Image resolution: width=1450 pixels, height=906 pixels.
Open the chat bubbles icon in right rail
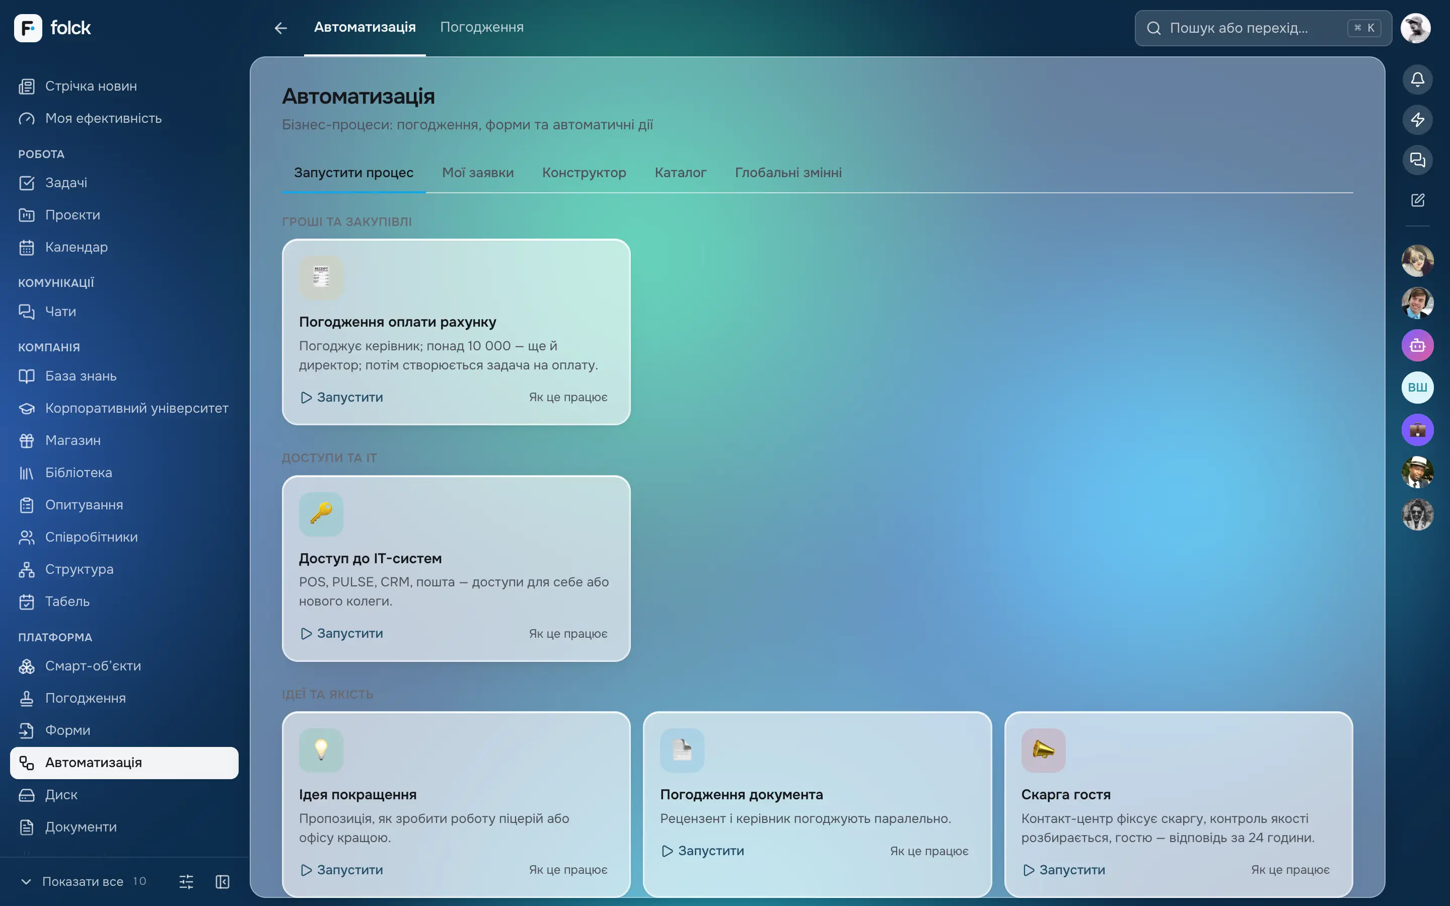coord(1417,160)
